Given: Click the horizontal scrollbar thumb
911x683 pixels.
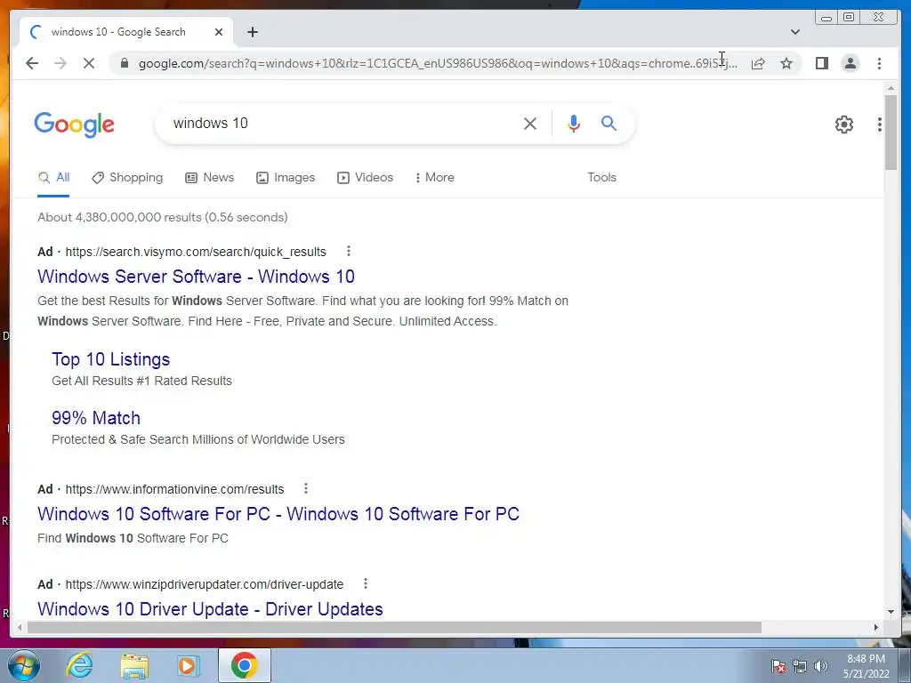Looking at the screenshot, I should tap(394, 627).
